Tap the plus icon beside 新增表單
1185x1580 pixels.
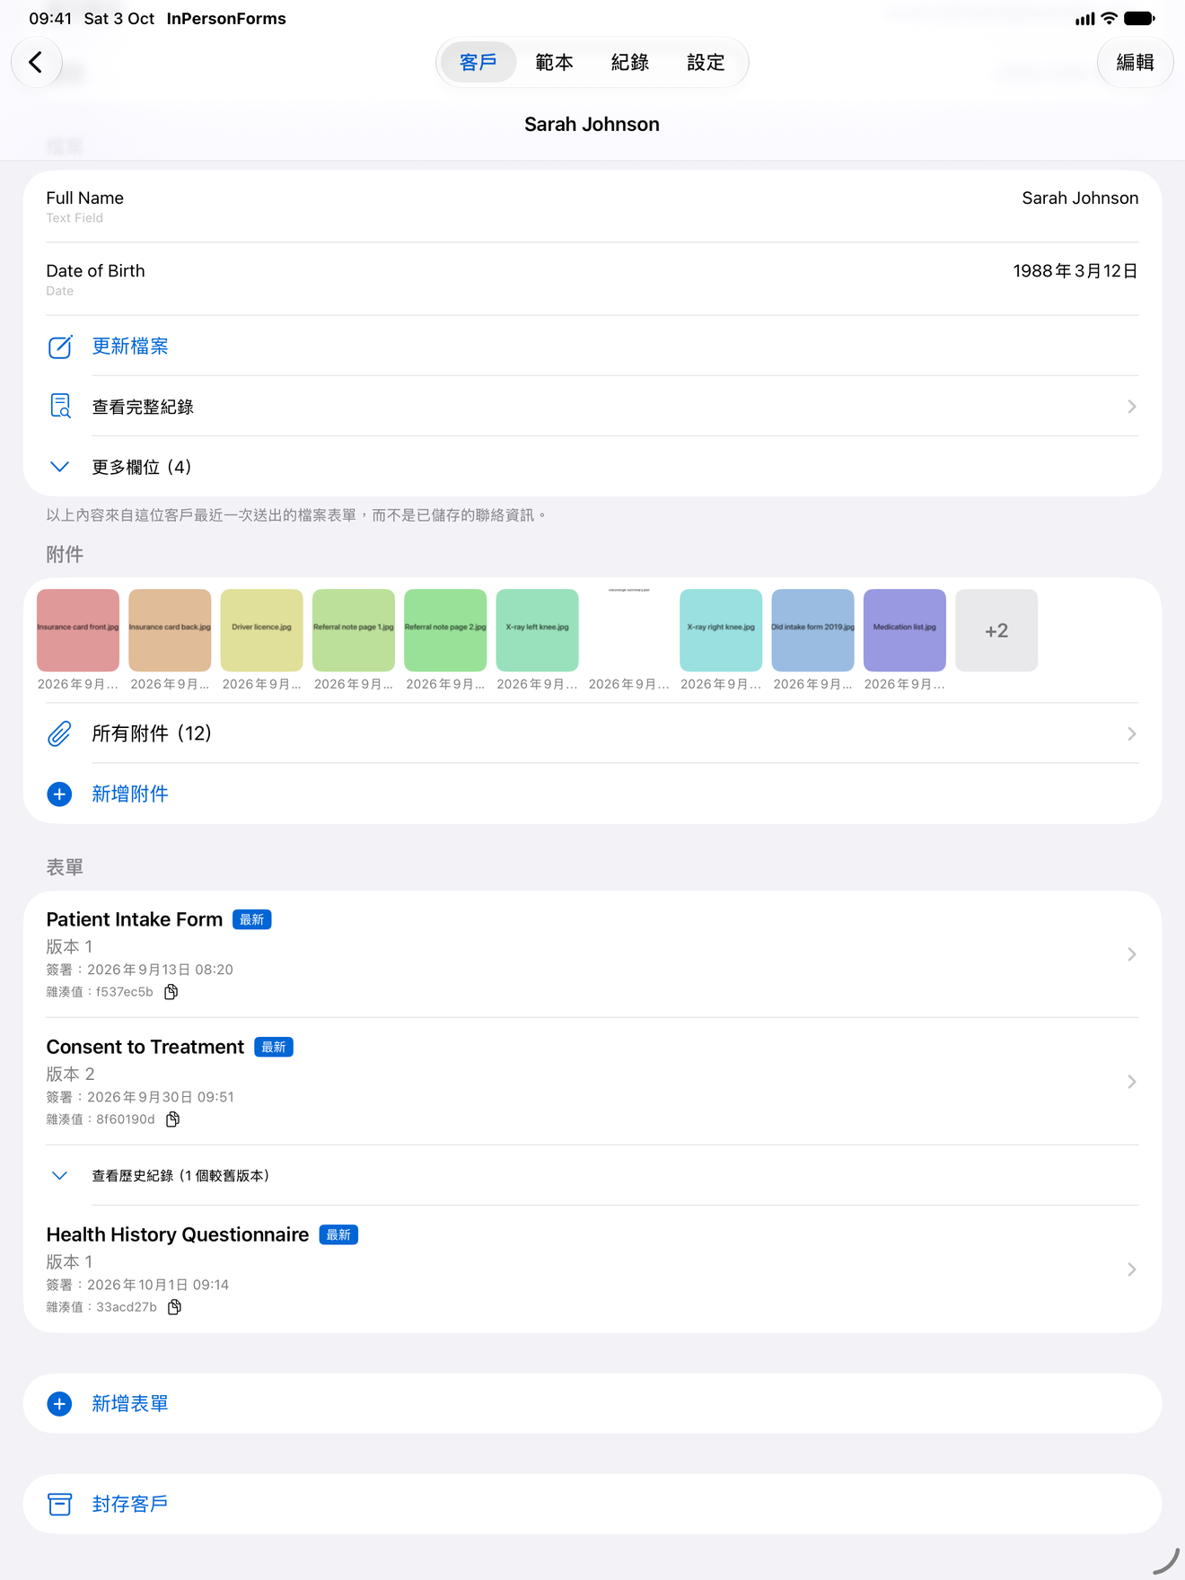[59, 1404]
